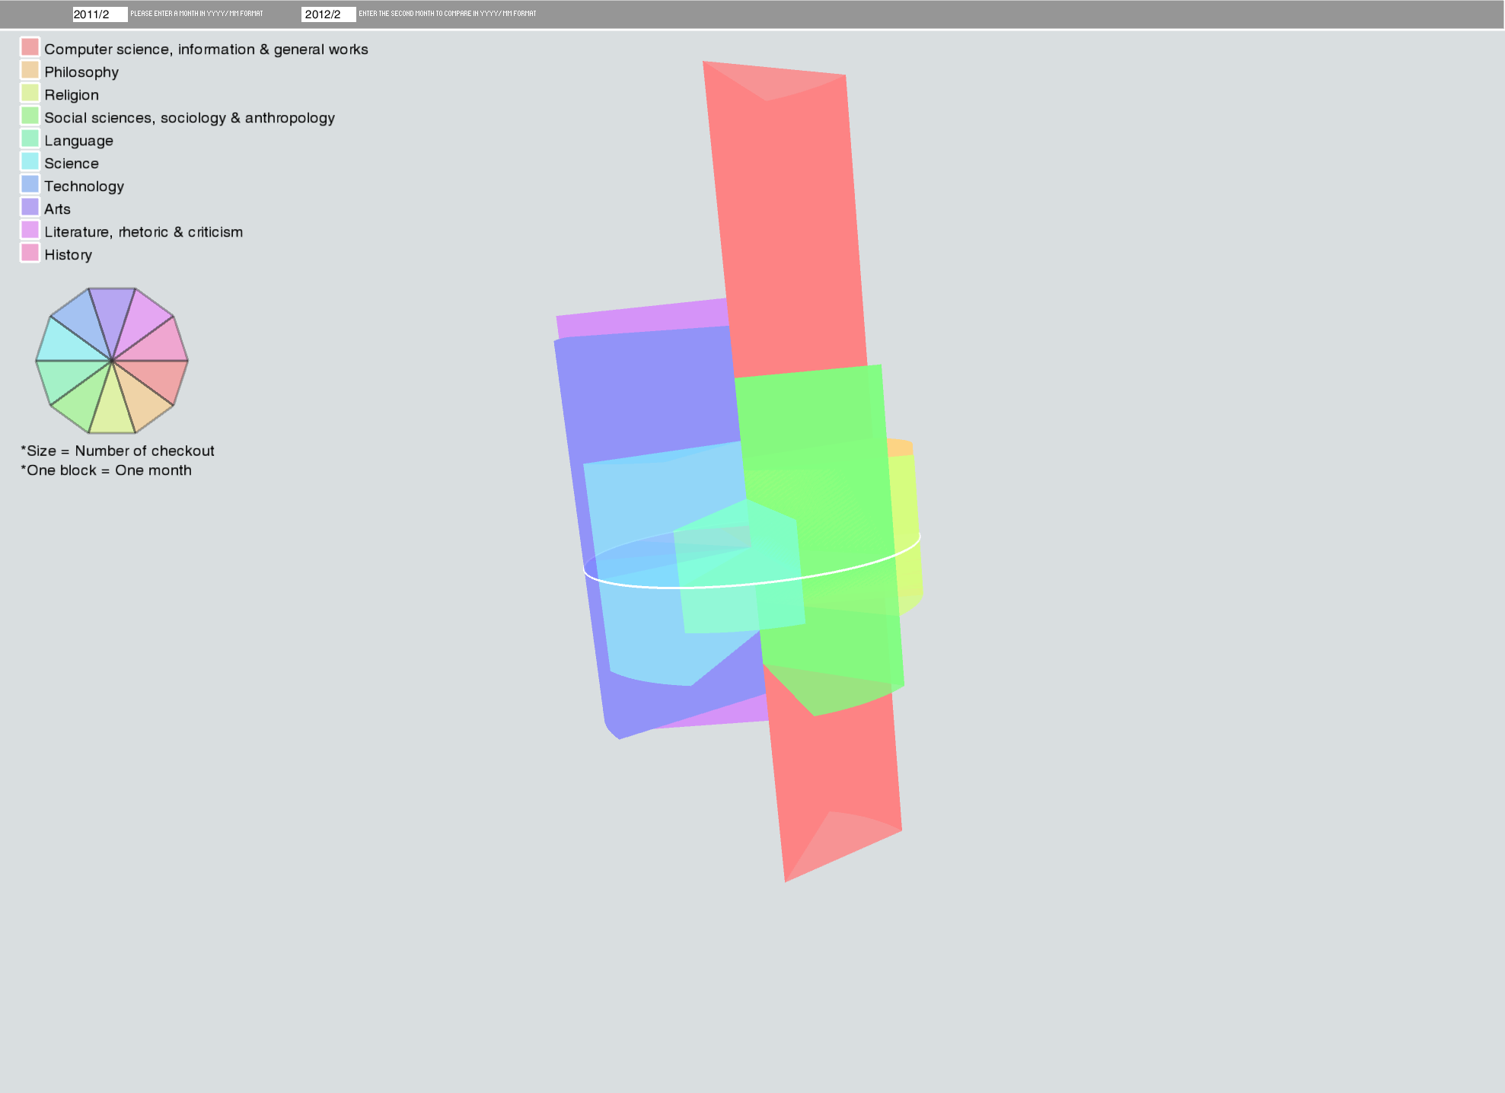Click the Science legend color swatch
The height and width of the screenshot is (1093, 1505).
tap(30, 161)
